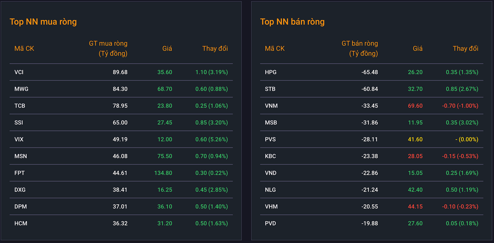This screenshot has width=494, height=243.
Task: Click VCI change value 1.10 (3.19%)
Action: pyautogui.click(x=211, y=72)
